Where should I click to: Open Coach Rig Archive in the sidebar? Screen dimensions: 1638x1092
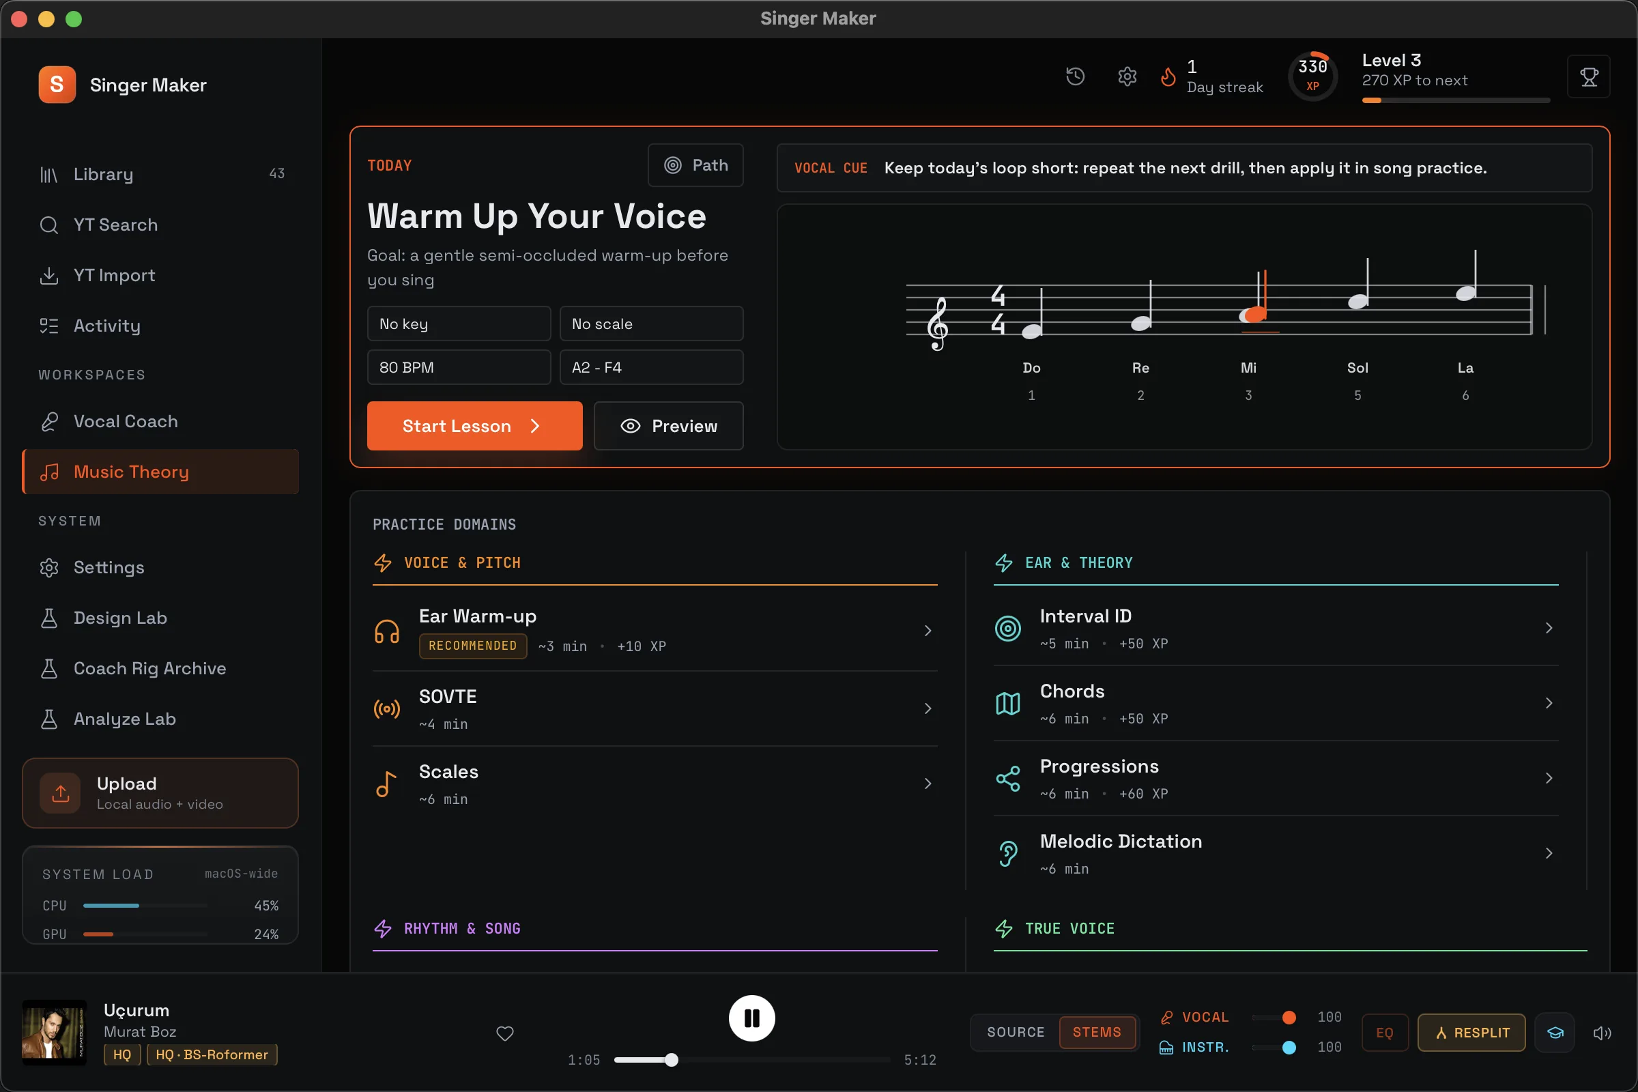160,669
